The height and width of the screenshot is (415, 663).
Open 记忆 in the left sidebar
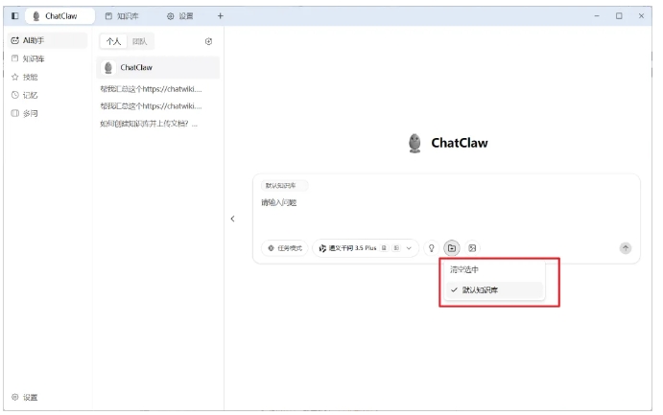[x=47, y=95]
